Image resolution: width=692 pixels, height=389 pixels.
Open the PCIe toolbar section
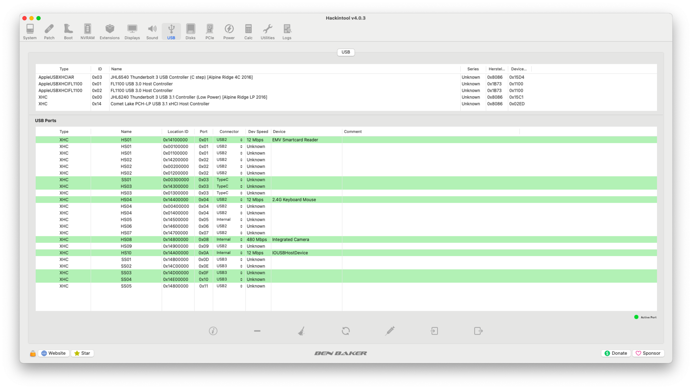click(209, 32)
